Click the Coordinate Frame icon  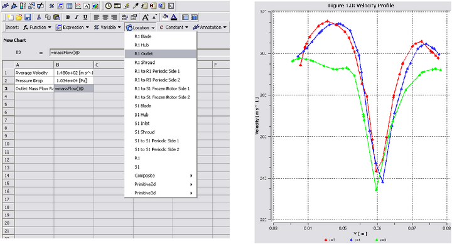point(14,6)
